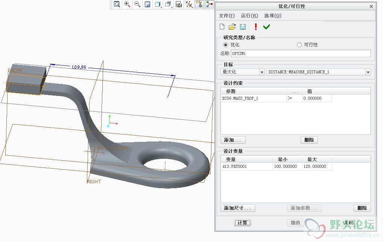
Task: Click the view manager camera icon
Action: tap(179, 4)
